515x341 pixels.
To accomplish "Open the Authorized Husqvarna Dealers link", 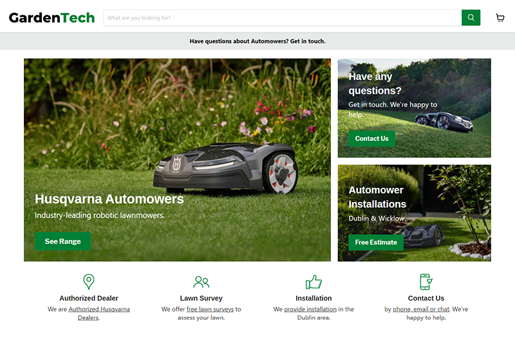I will 99,309.
